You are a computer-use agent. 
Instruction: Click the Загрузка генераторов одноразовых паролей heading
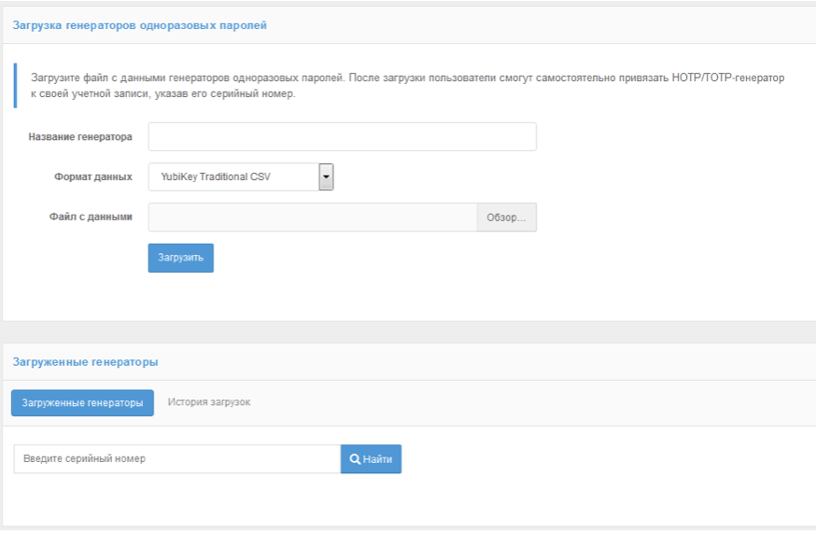(x=140, y=25)
